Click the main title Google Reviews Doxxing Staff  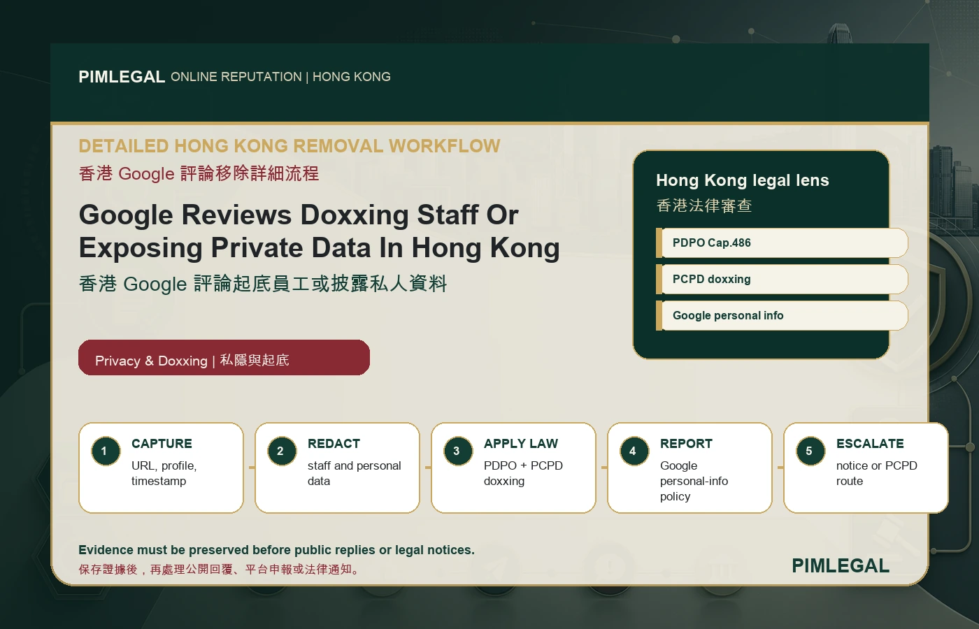click(x=319, y=231)
